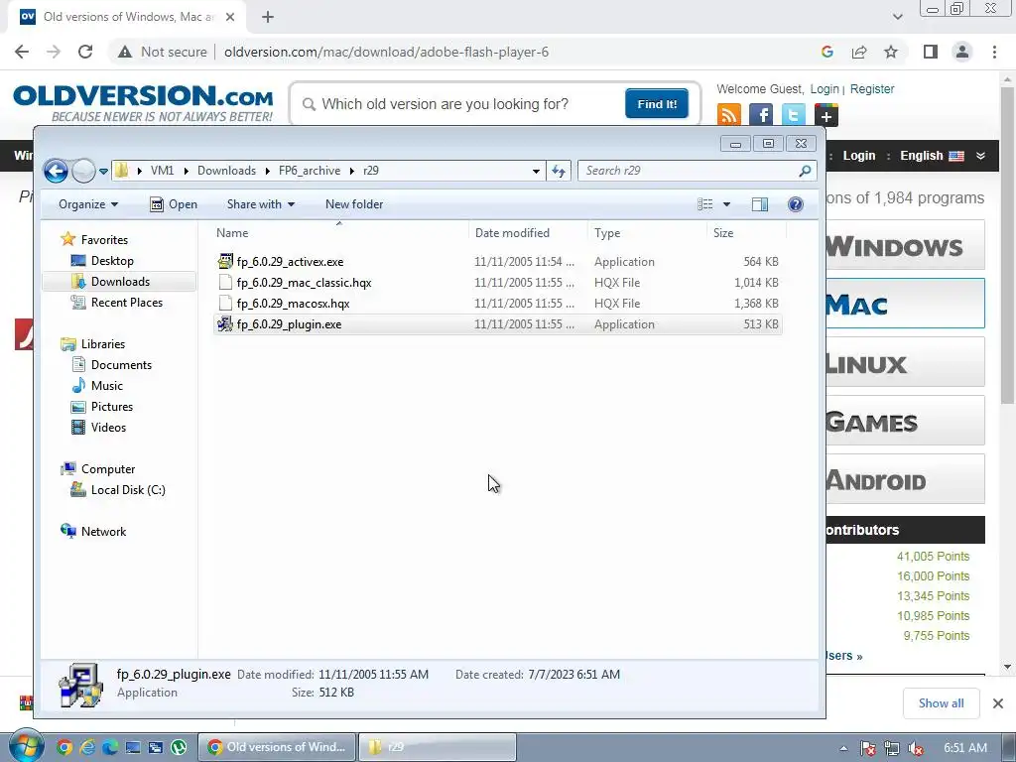The image size is (1016, 762).
Task: Click the Register link
Action: (x=871, y=88)
